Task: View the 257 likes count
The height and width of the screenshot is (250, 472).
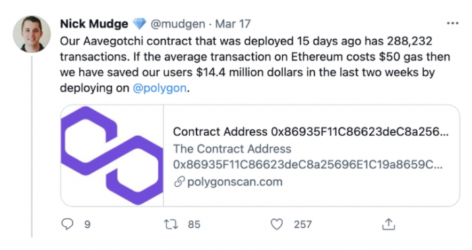Action: tap(303, 224)
